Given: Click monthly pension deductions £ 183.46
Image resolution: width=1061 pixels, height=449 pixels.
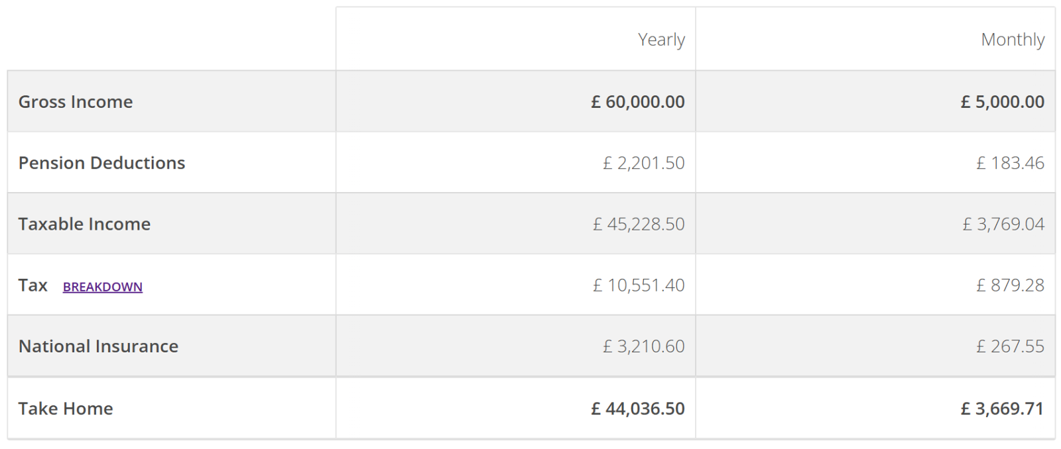Looking at the screenshot, I should click(x=1010, y=163).
